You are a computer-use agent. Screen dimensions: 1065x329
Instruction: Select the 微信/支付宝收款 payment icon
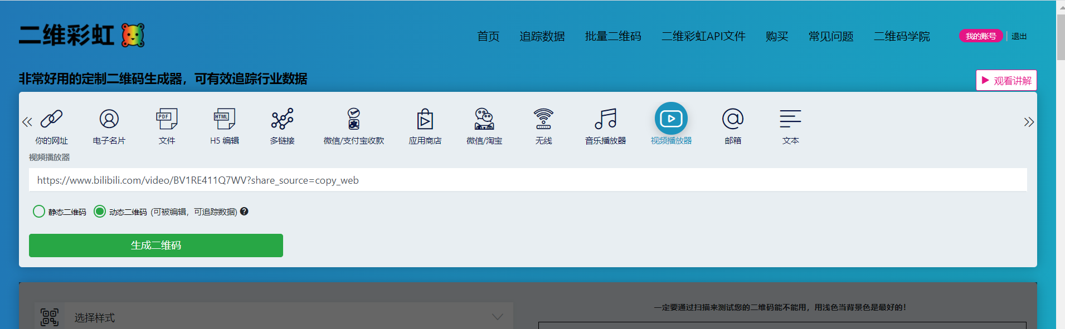point(354,119)
